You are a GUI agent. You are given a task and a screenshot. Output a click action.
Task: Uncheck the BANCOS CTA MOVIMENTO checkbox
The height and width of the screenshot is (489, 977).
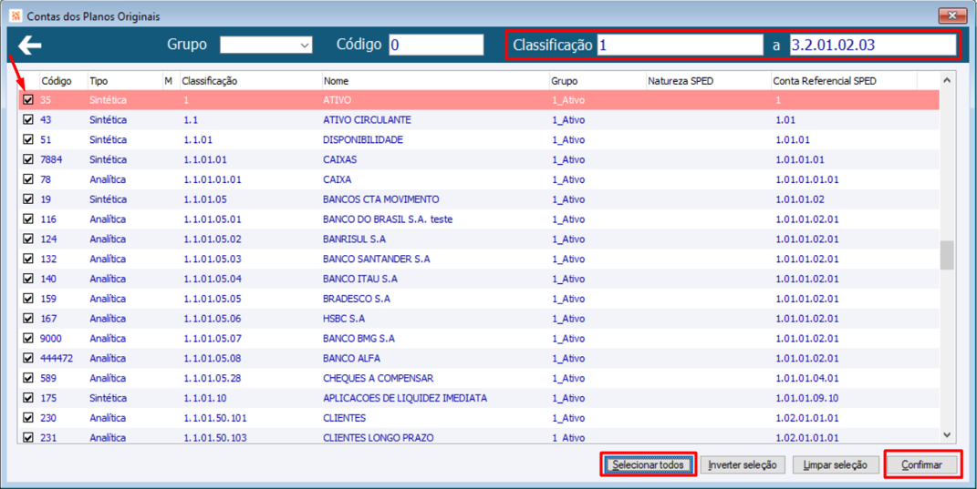click(28, 199)
